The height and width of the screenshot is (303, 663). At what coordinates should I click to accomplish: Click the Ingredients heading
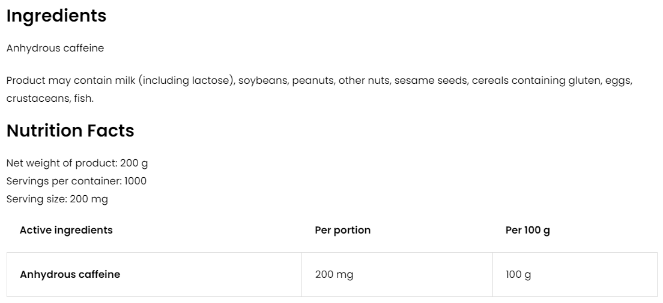[x=56, y=16]
